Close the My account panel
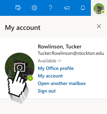 coord(99,26)
